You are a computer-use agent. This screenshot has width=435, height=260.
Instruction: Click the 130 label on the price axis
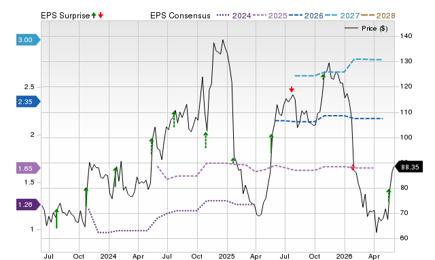pos(406,61)
